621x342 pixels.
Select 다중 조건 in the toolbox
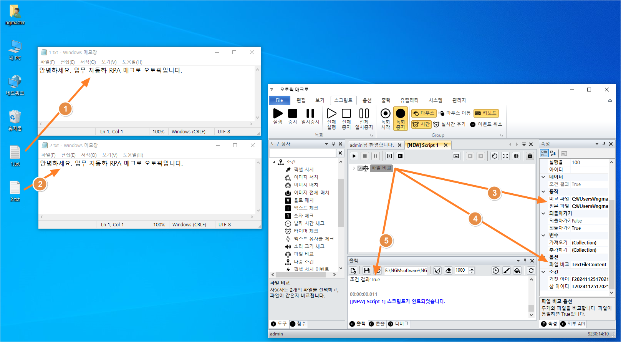coord(304,262)
